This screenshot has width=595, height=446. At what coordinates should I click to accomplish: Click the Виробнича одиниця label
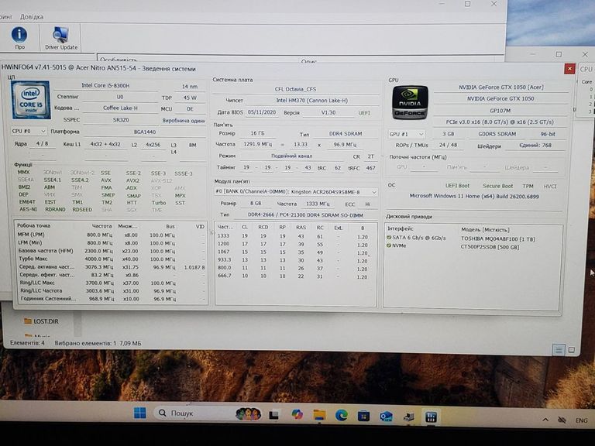pos(184,120)
